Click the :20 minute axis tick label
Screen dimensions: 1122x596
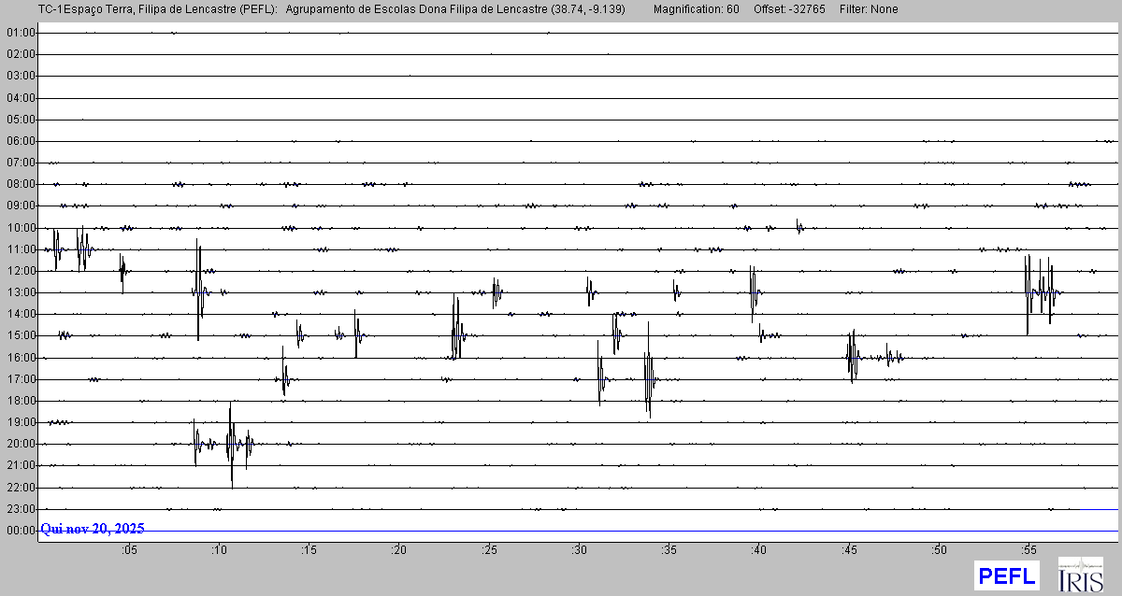[399, 550]
